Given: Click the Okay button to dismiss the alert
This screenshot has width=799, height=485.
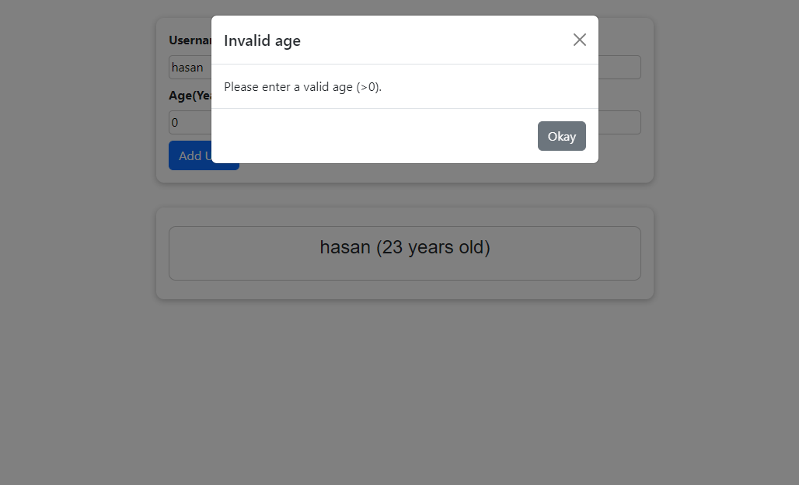Looking at the screenshot, I should 561,135.
